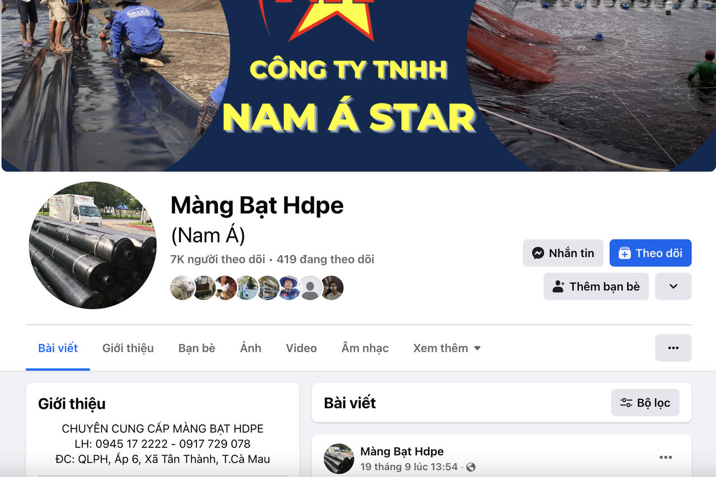
Task: Open post options three-dots on Màng Bạt Hdpe post
Action: [666, 457]
